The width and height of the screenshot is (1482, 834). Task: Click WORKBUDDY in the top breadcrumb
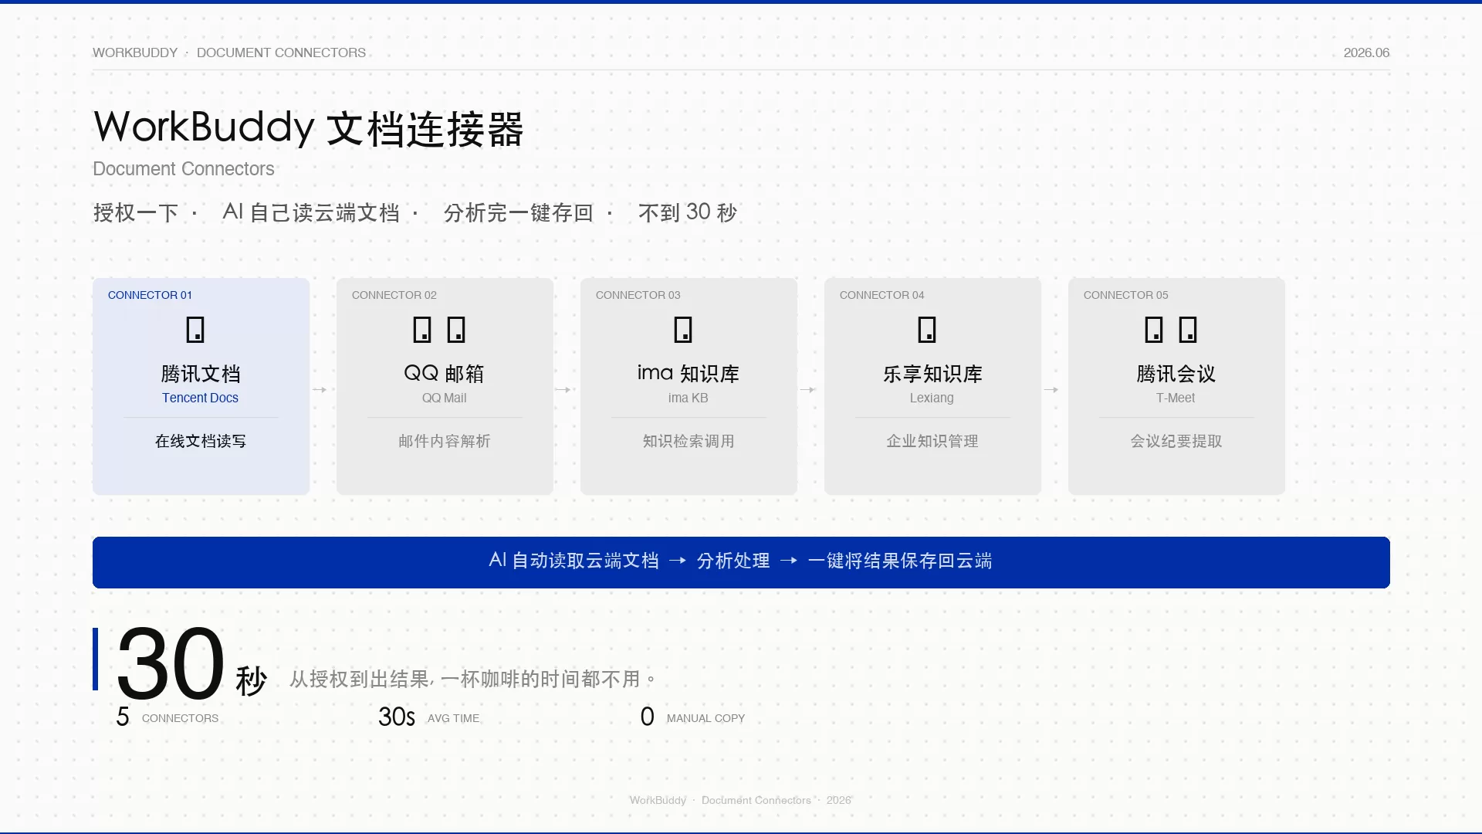pyautogui.click(x=135, y=53)
